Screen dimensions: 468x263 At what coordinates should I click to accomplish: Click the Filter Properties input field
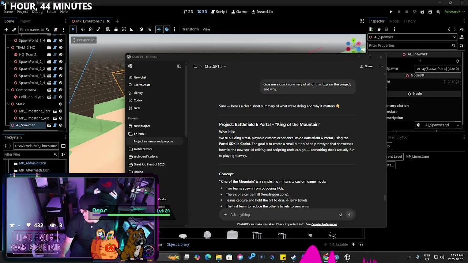(x=412, y=45)
